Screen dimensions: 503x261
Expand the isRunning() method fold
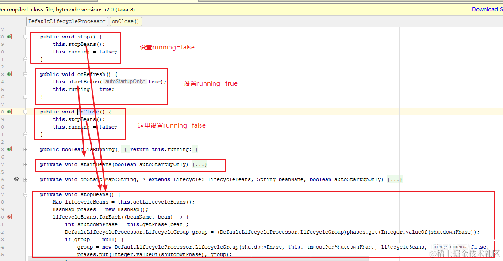click(x=25, y=150)
